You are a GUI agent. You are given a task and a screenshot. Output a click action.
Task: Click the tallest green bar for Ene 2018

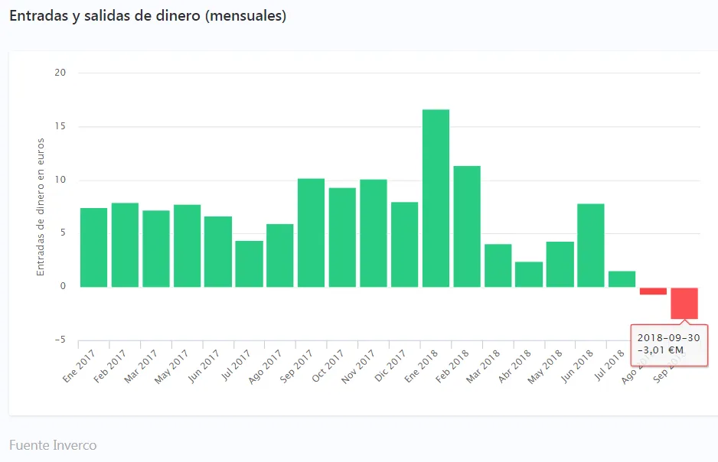point(436,198)
